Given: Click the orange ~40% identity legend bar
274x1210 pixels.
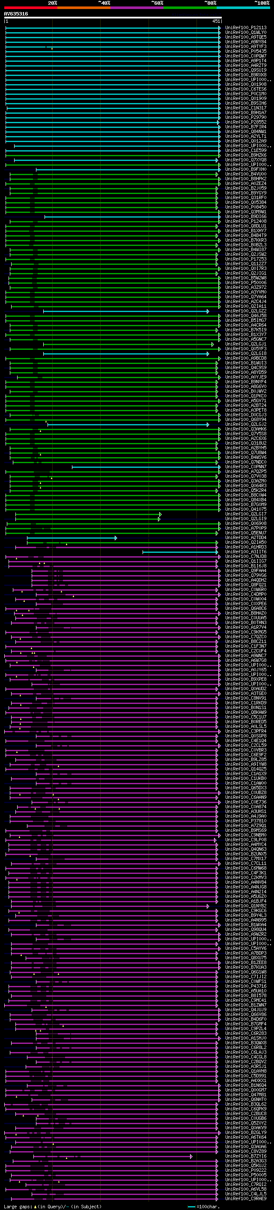Looking at the screenshot, I should [x=84, y=8].
